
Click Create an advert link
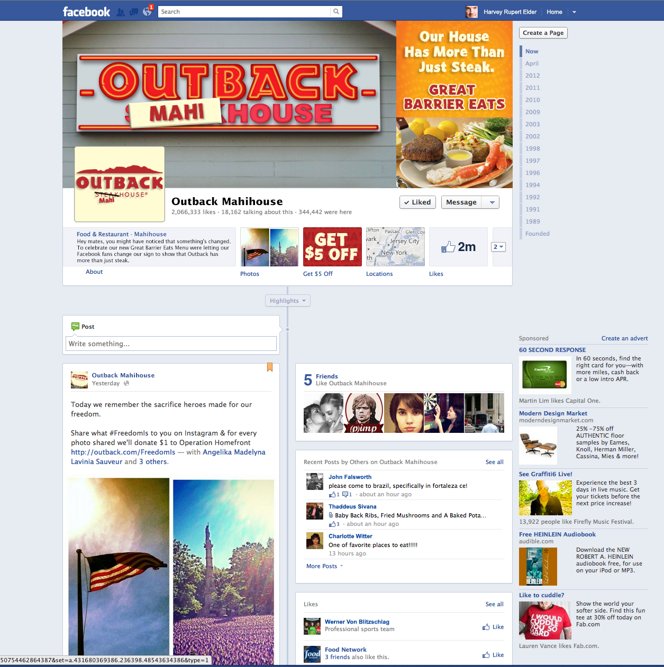click(624, 338)
